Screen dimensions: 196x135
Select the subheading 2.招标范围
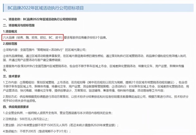coord(10,44)
